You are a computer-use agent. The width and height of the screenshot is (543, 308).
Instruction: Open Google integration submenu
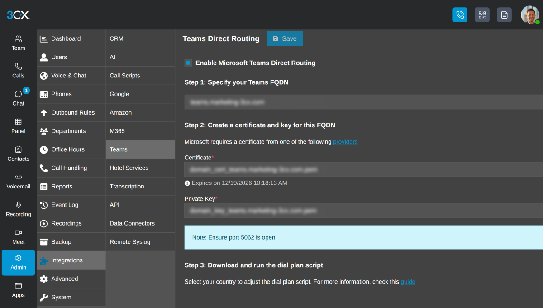pos(140,94)
